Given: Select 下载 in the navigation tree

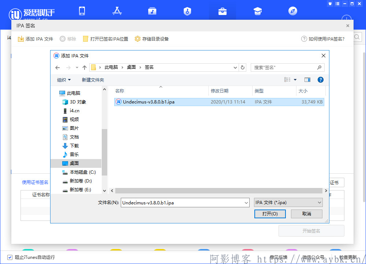Looking at the screenshot, I should [x=71, y=146].
